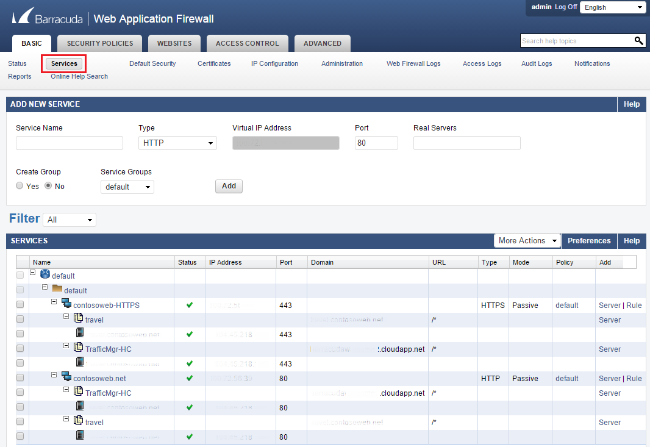The width and height of the screenshot is (650, 447).
Task: Click server icon under contosoweb.net travel rule
Action: [x=80, y=435]
